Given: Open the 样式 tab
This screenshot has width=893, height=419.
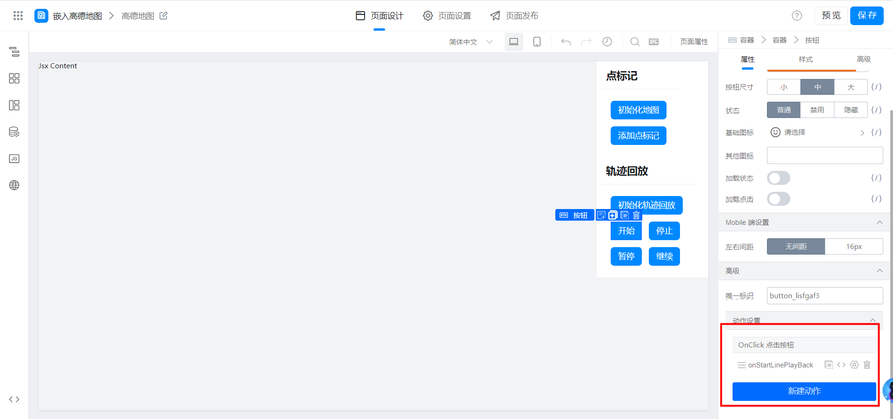Looking at the screenshot, I should coord(806,59).
